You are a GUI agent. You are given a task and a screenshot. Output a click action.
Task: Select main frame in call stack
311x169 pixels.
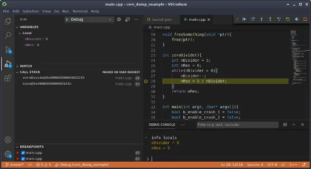[79, 84]
